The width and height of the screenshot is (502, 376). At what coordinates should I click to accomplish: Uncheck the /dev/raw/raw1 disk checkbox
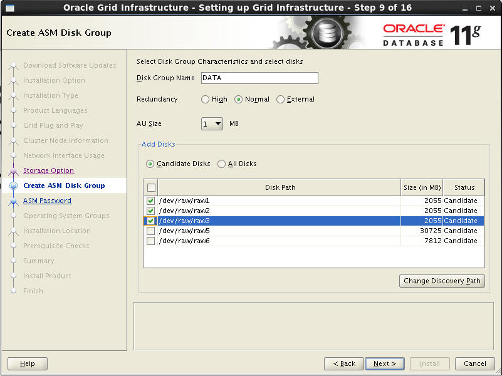150,201
